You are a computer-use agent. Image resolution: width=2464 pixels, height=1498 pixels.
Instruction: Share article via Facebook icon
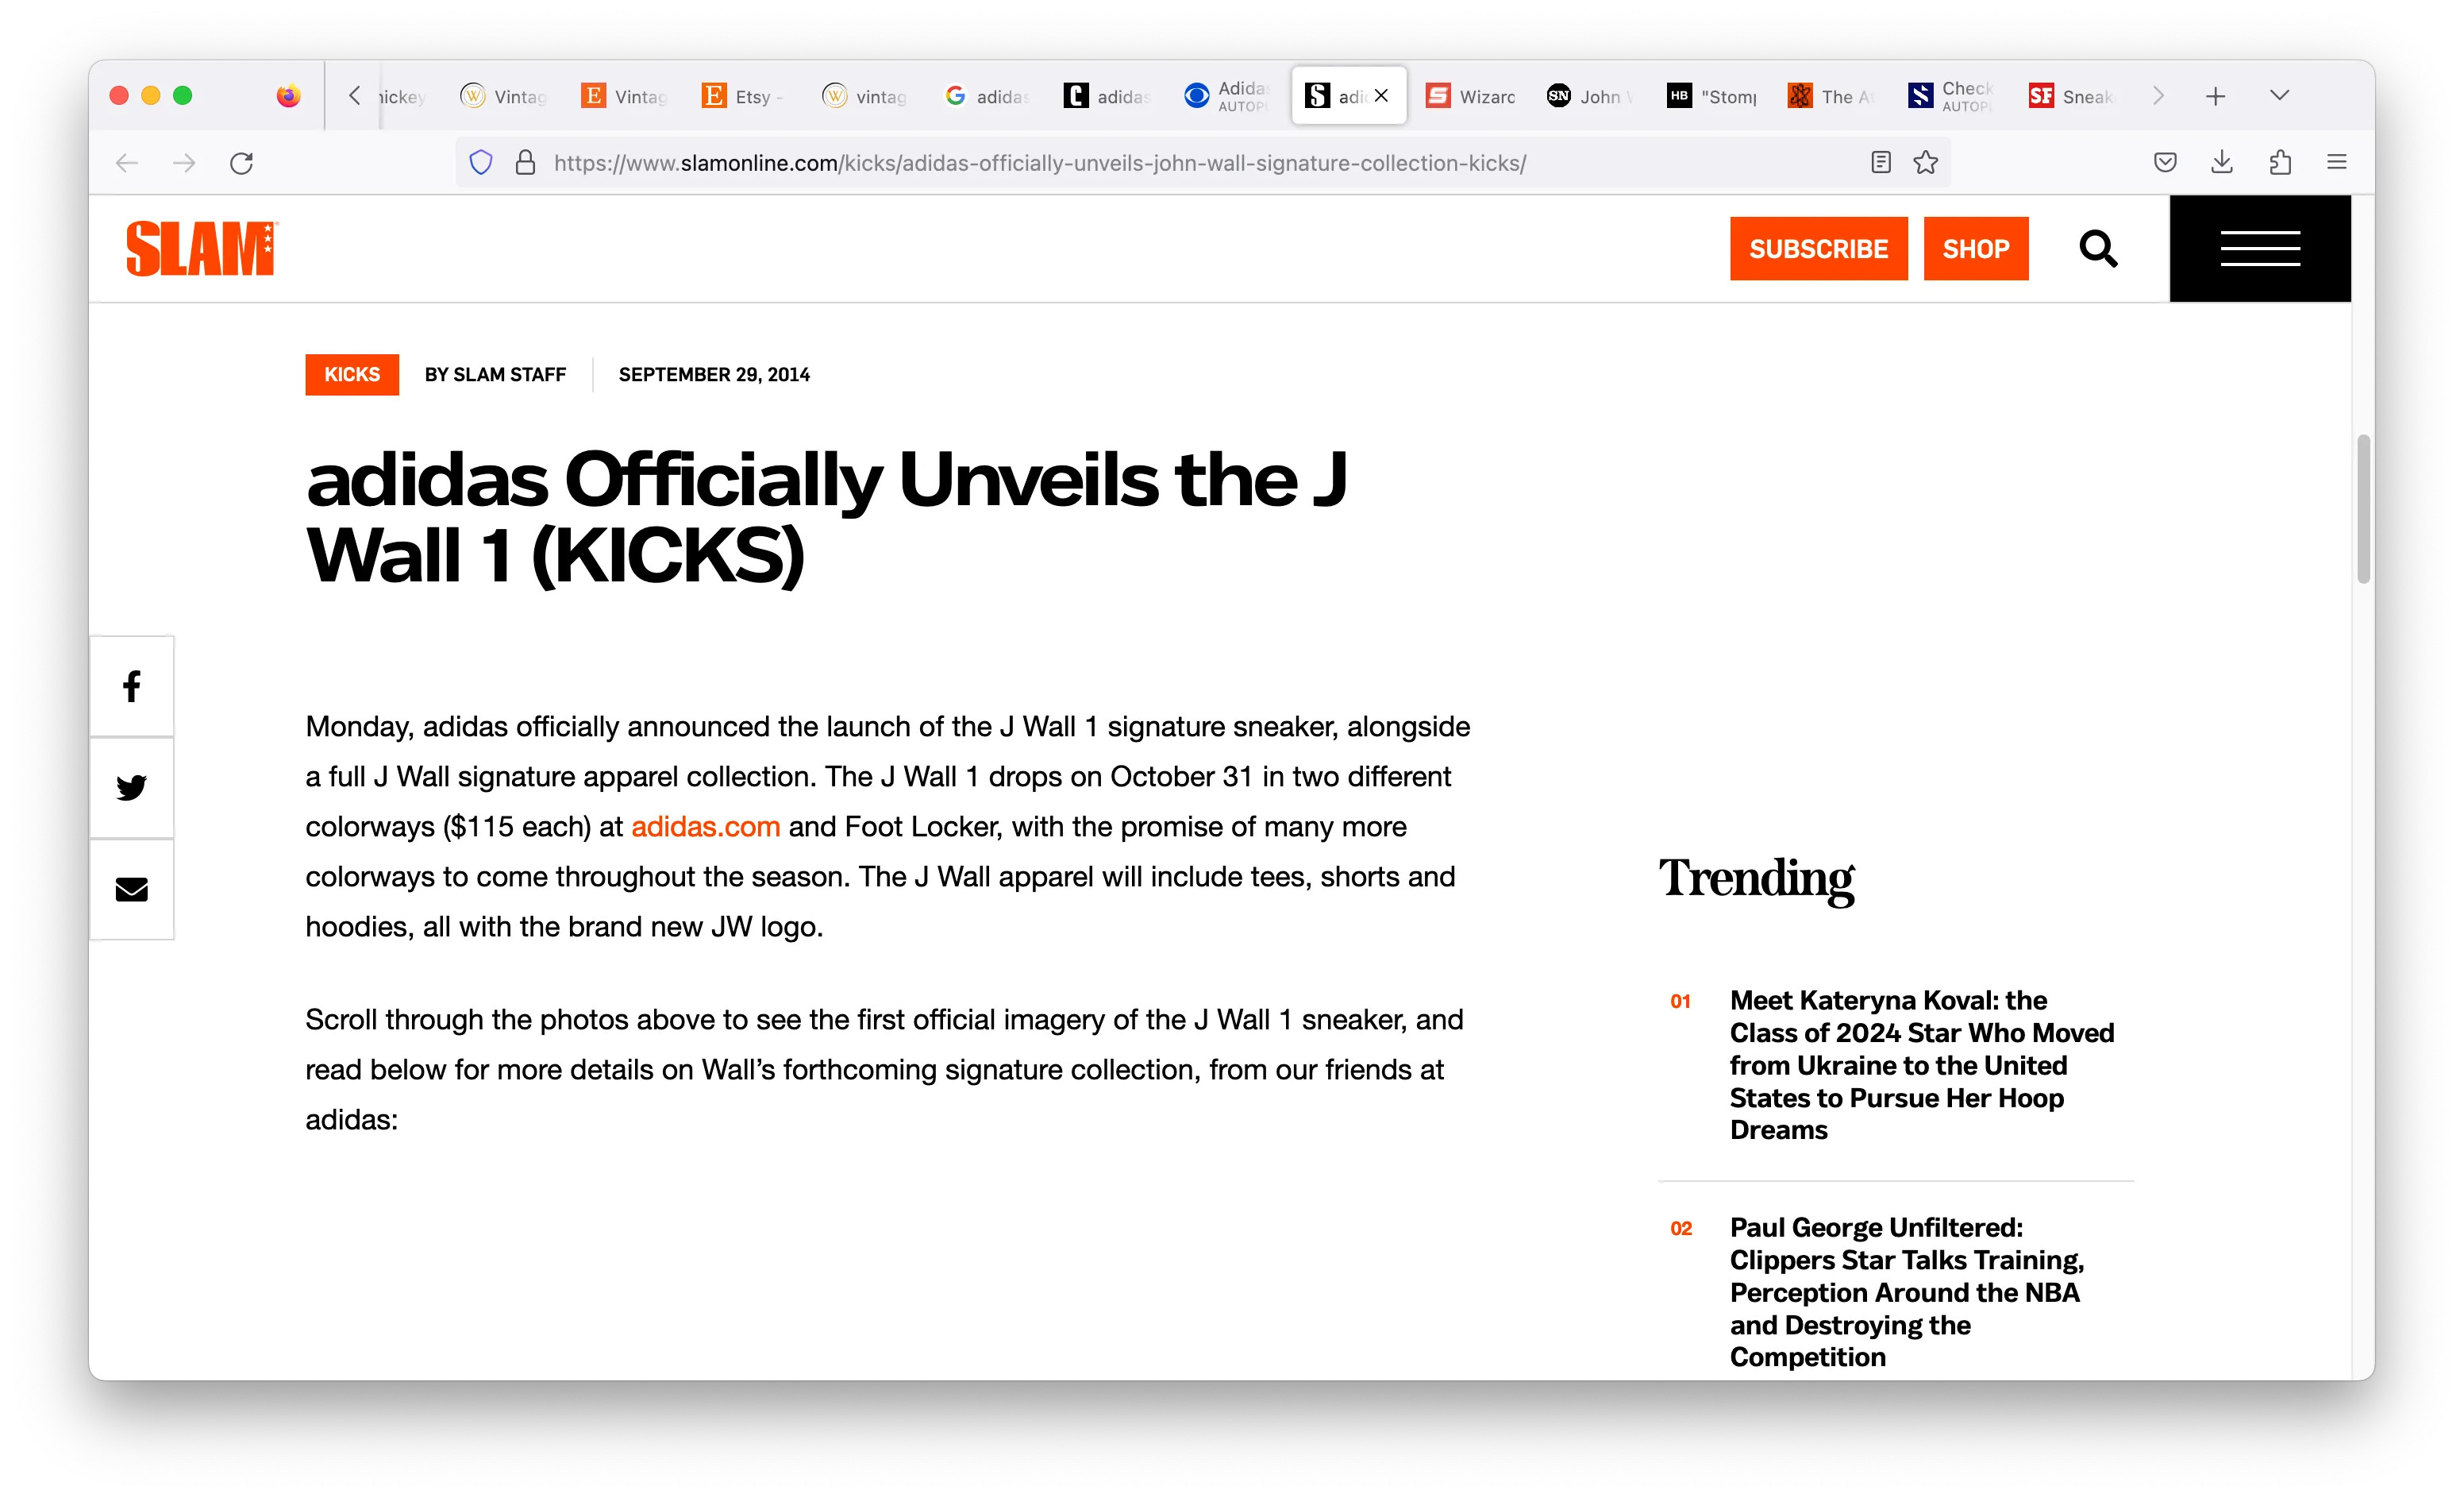[131, 686]
